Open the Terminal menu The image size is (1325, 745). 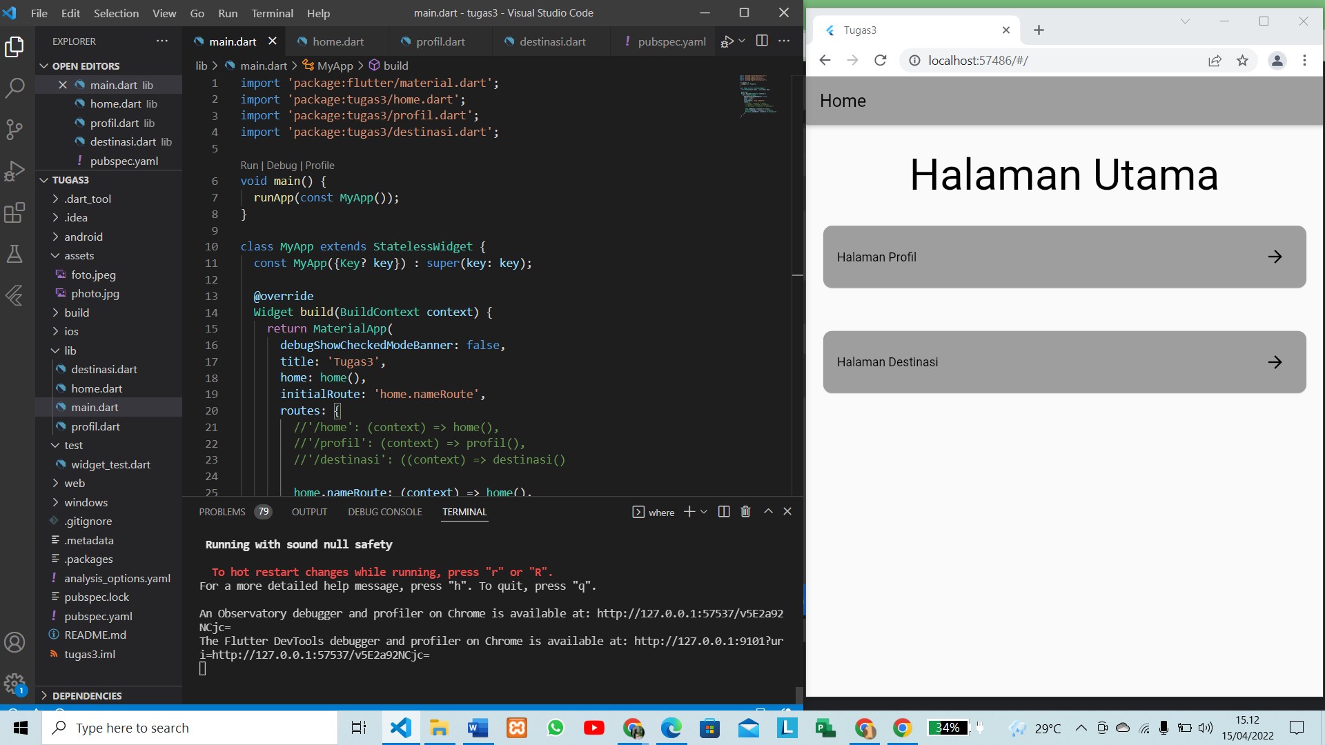pyautogui.click(x=272, y=13)
